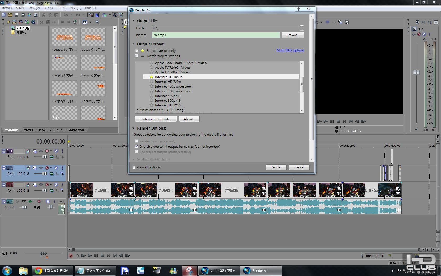Click the magnifier search icon in media toolbar
Viewport: 441px width, 276px height.
[x=97, y=22]
